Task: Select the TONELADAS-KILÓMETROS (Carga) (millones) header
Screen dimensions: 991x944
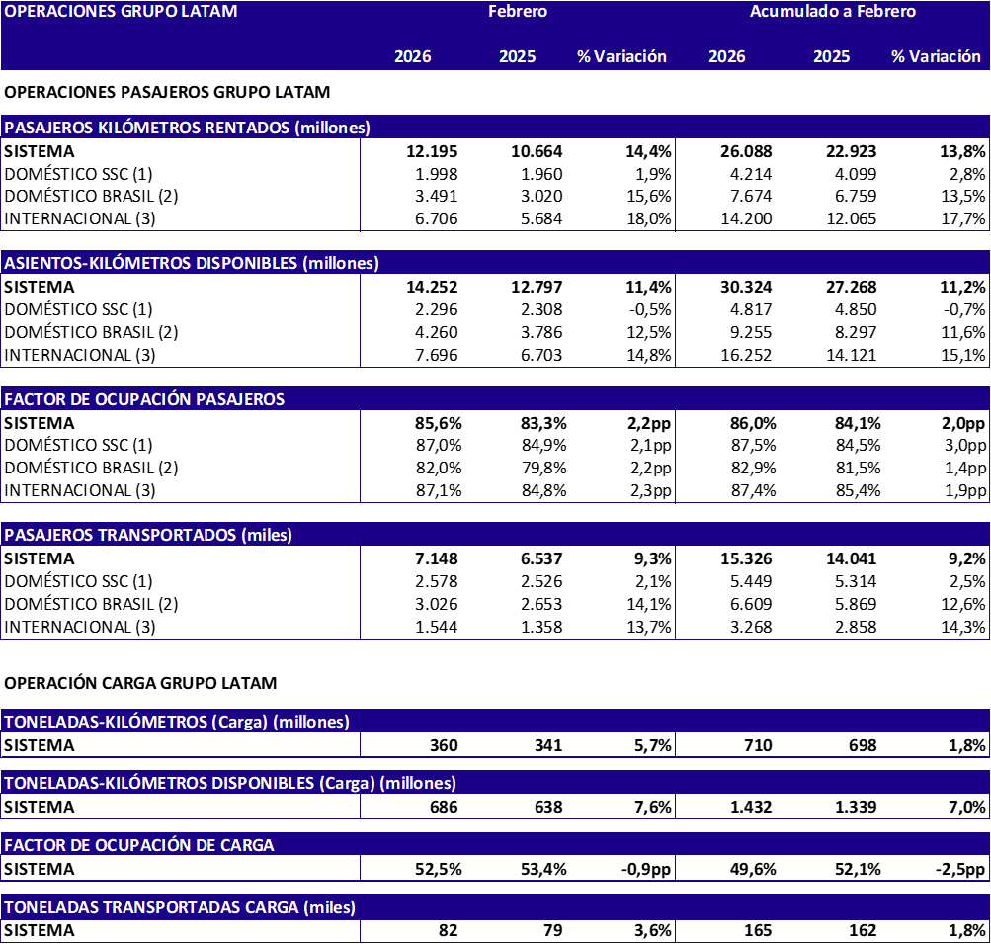Action: coord(177,722)
